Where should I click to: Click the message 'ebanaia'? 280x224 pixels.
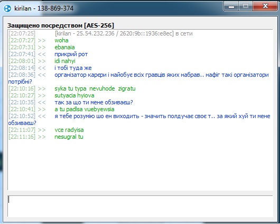point(64,47)
